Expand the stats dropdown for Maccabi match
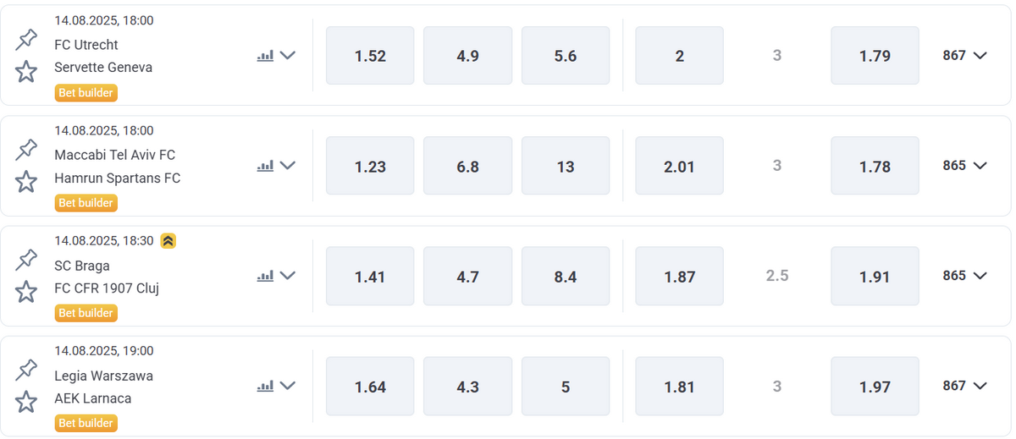Viewport: 1016px width, 439px height. tap(288, 166)
